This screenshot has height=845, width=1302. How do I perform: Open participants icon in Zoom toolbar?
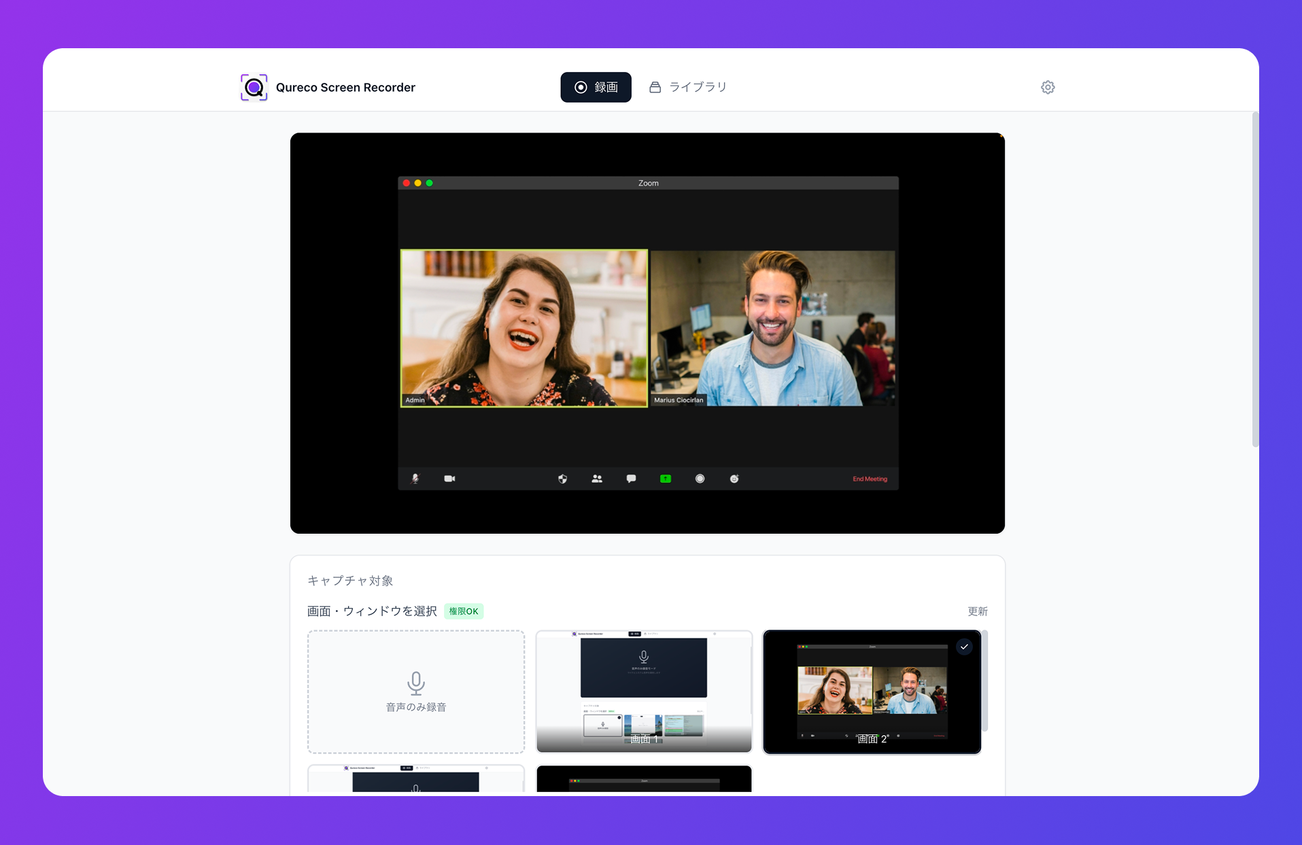(597, 479)
